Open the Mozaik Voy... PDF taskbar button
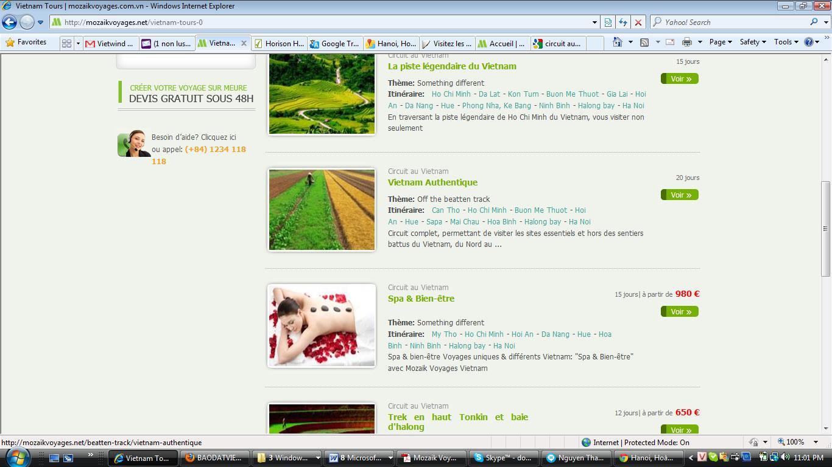This screenshot has width=832, height=467. pyautogui.click(x=432, y=458)
